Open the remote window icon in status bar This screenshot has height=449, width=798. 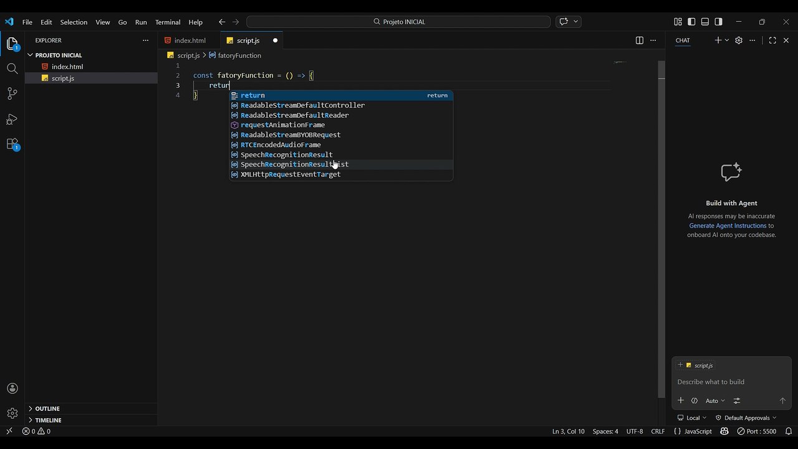[x=9, y=431]
